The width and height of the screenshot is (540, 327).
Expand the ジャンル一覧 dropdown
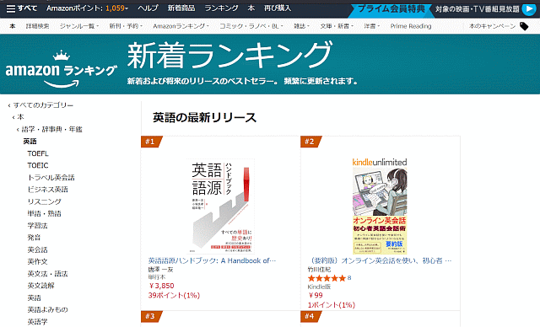78,26
